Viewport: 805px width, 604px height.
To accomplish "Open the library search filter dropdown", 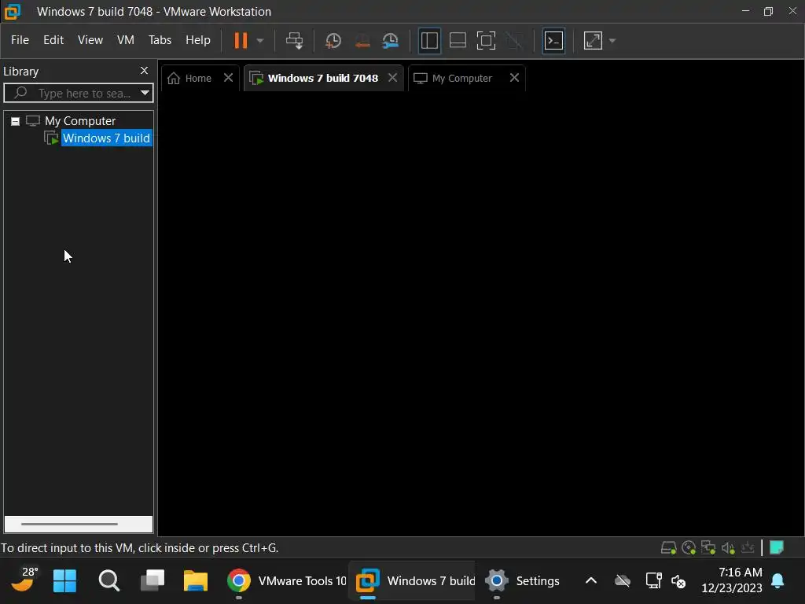I will coord(145,93).
